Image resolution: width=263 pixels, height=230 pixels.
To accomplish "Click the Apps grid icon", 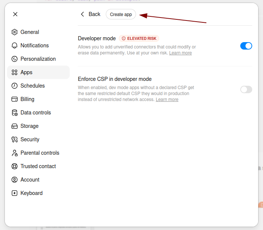I will click(15, 72).
